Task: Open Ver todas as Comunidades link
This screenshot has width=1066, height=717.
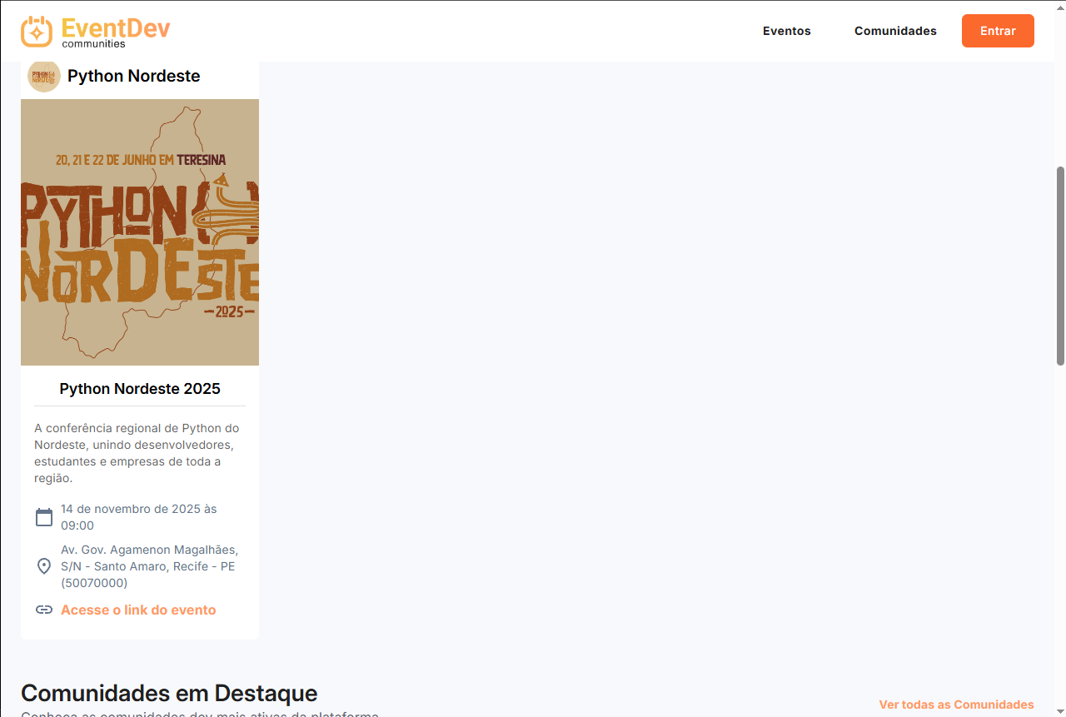Action: (x=956, y=705)
